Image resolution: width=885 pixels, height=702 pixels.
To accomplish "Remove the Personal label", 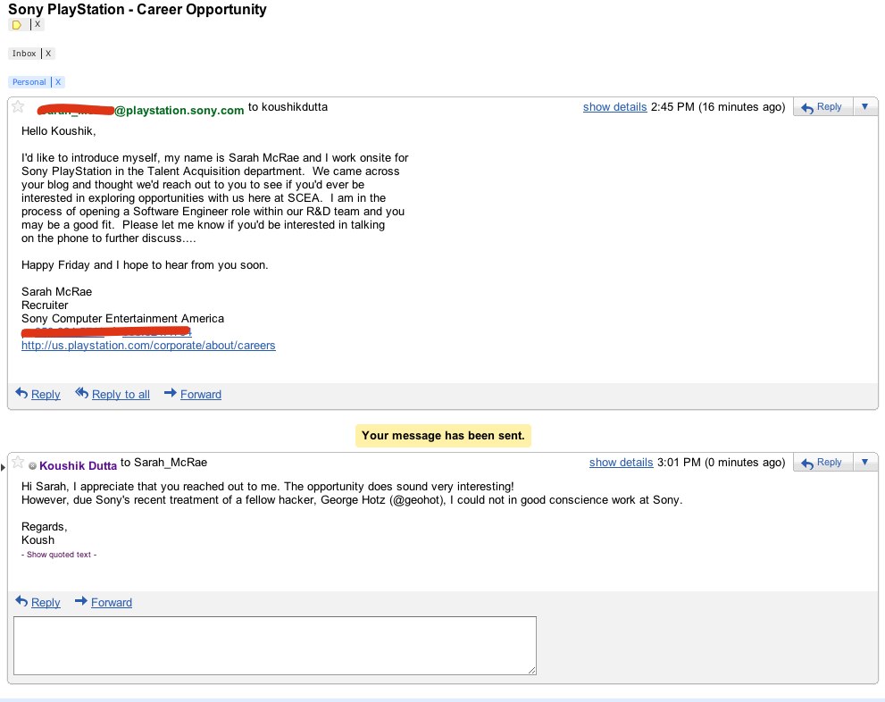I will [57, 82].
